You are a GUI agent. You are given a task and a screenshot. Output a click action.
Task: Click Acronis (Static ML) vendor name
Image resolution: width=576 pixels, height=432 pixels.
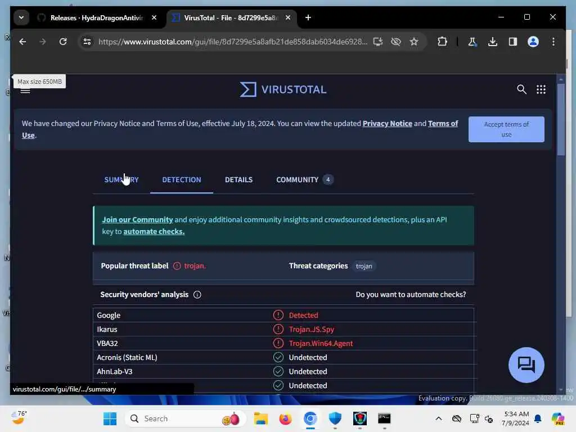[127, 357]
